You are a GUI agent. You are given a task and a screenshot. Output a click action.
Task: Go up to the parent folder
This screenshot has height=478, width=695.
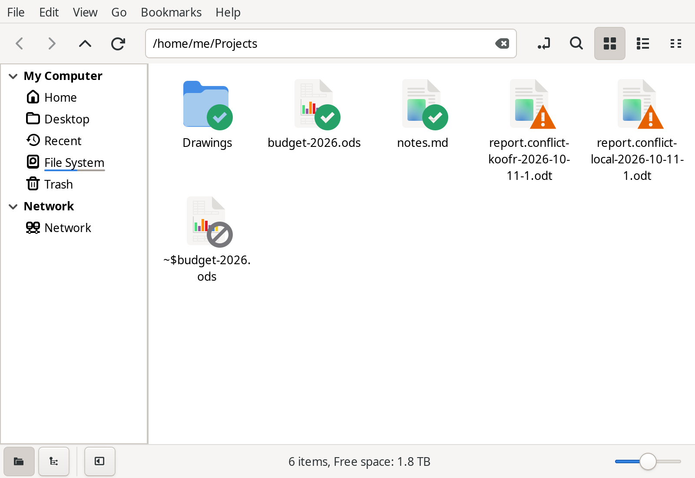(x=85, y=43)
